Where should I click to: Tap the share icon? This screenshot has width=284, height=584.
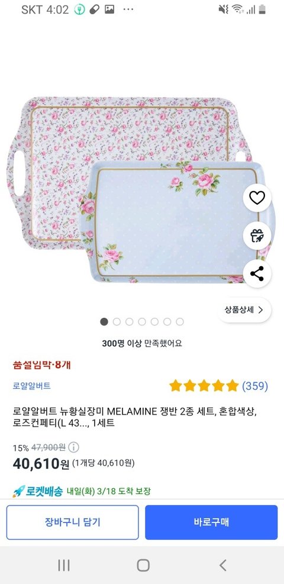pos(257,274)
